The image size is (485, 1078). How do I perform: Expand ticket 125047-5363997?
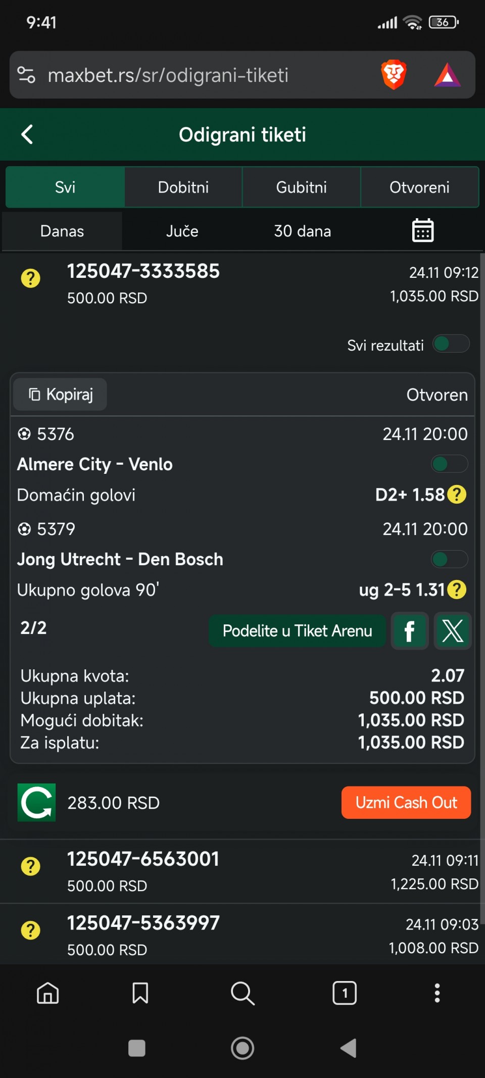[243, 935]
